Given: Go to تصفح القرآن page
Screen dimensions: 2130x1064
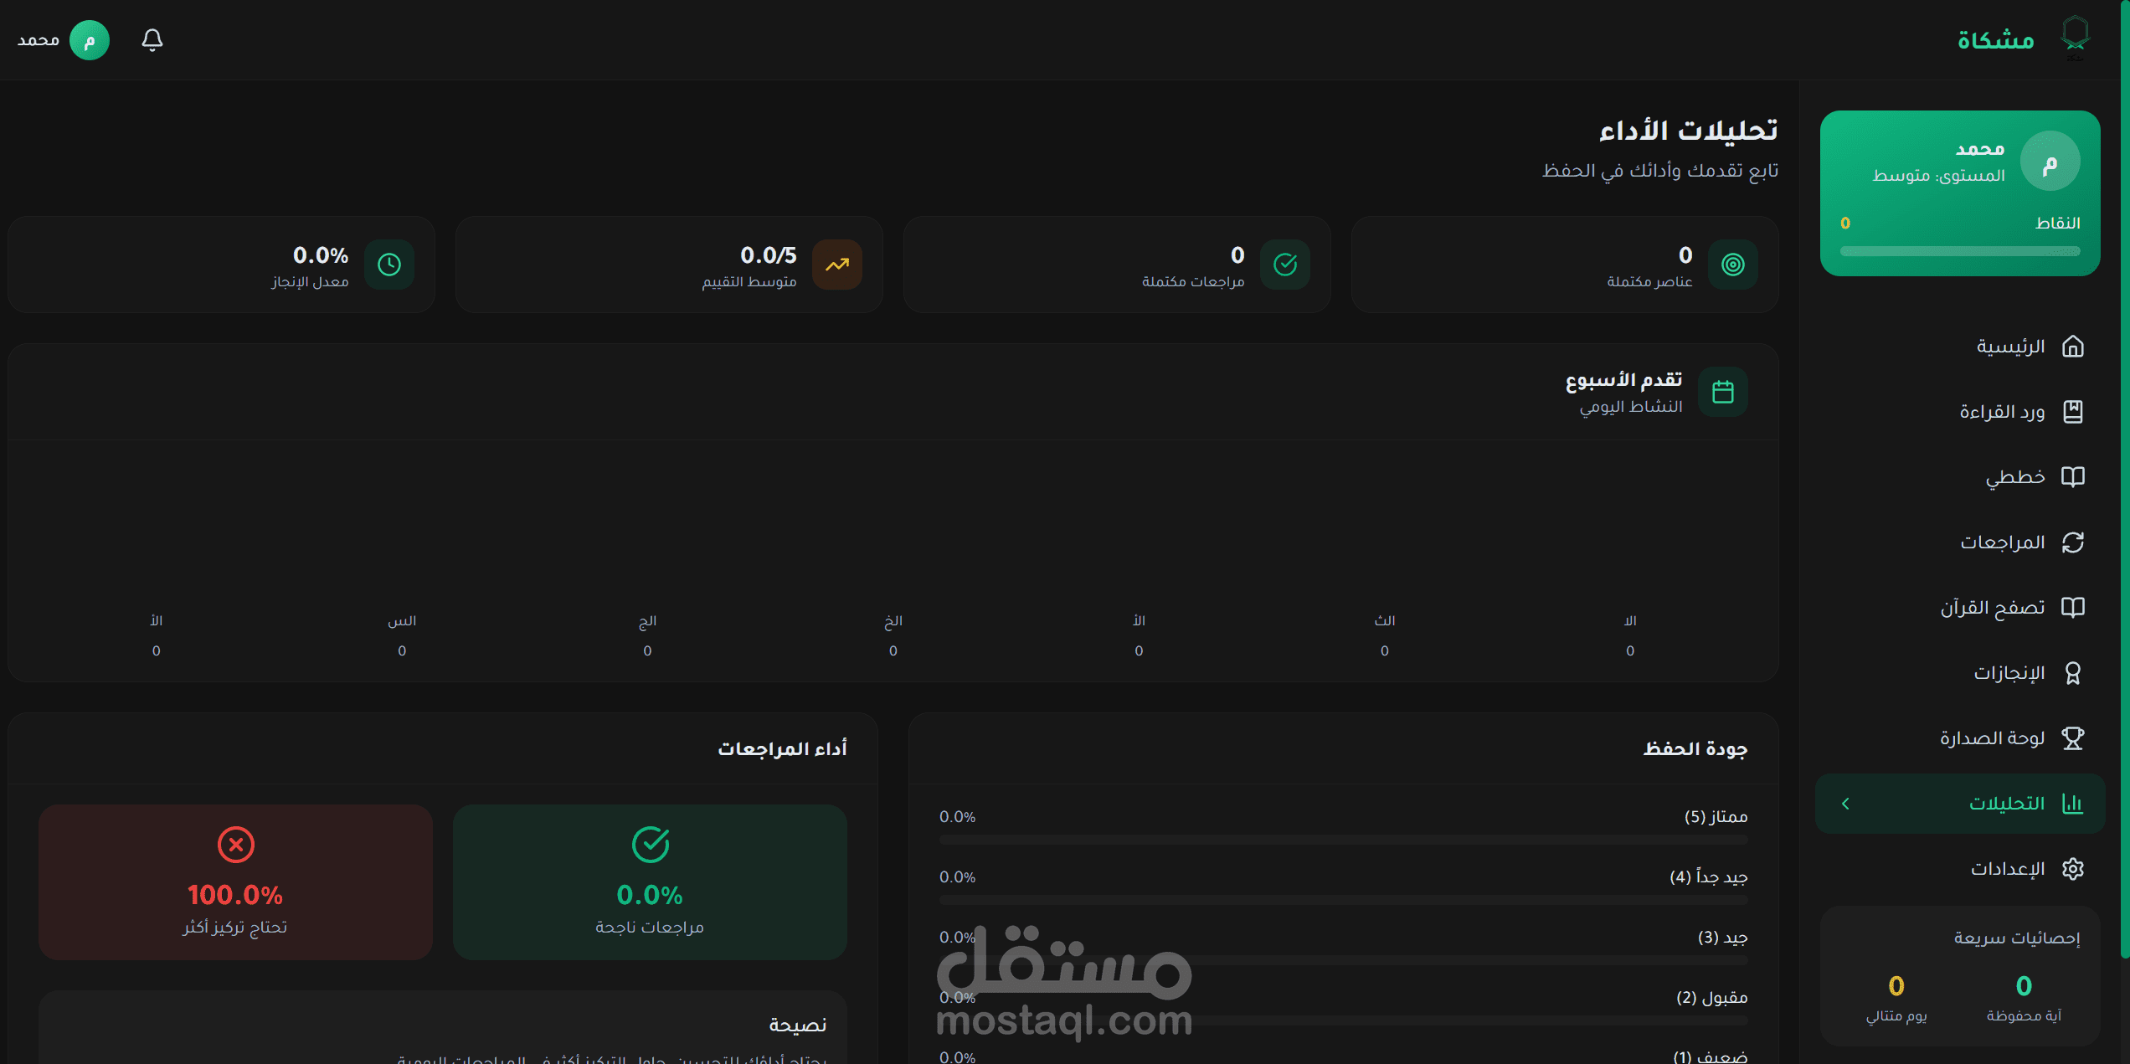Looking at the screenshot, I should (1993, 608).
